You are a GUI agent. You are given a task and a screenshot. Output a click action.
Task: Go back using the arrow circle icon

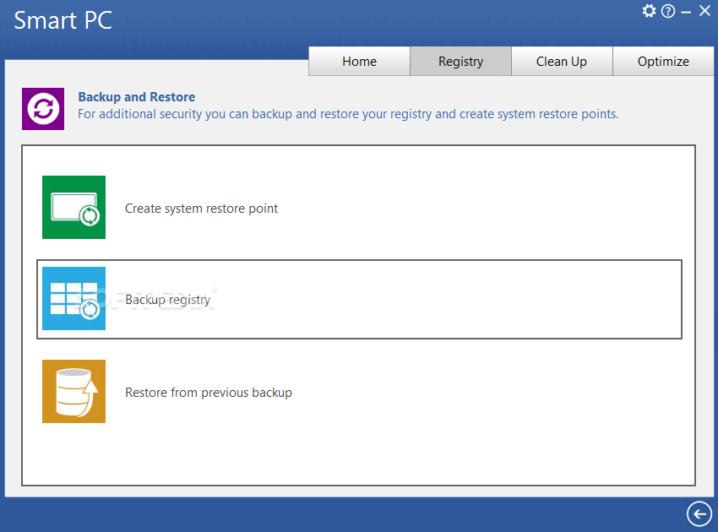coord(699,513)
